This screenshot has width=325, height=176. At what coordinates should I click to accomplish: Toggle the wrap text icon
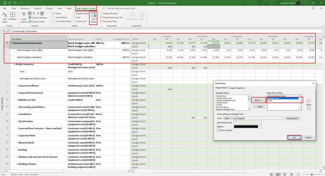pyautogui.click(x=42, y=13)
